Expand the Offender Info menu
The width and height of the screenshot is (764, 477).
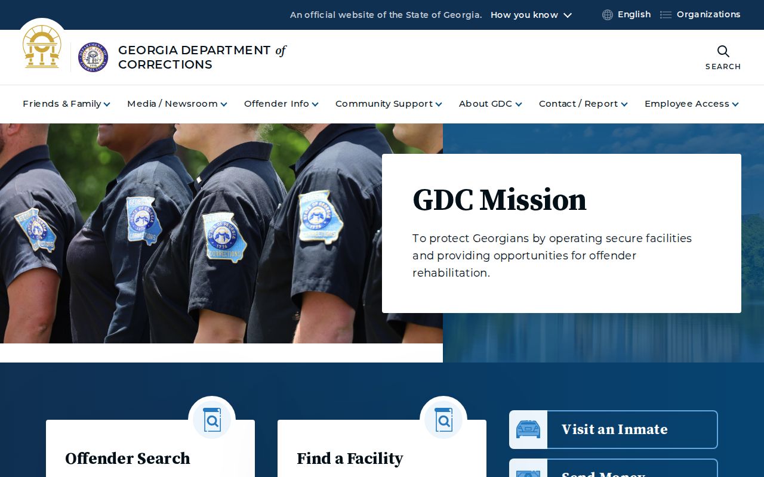pos(281,104)
